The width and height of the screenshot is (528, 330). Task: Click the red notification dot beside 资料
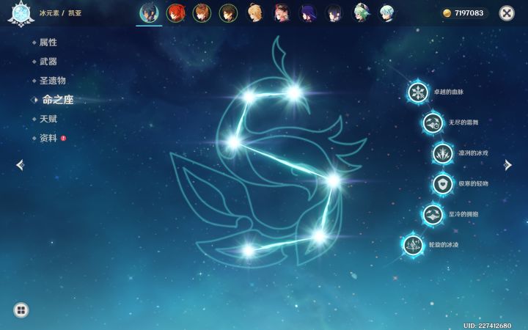(x=63, y=139)
